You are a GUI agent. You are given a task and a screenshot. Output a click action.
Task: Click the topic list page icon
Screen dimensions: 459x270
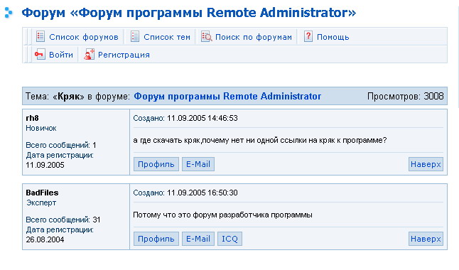pyautogui.click(x=135, y=37)
